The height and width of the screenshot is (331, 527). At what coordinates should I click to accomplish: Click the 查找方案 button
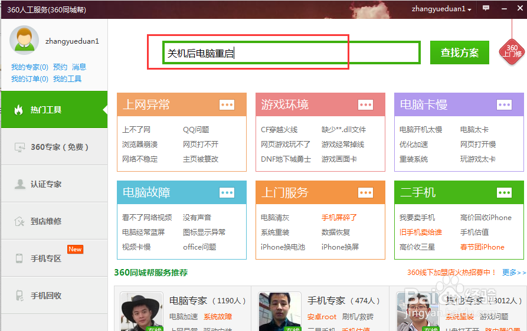pos(460,53)
